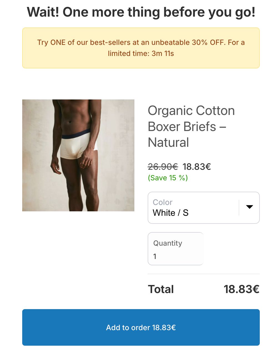Click the dropdown arrow beside White / S
272x349 pixels.
250,207
